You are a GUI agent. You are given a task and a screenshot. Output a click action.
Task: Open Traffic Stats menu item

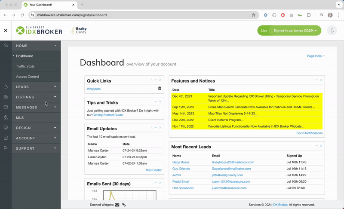coord(25,66)
